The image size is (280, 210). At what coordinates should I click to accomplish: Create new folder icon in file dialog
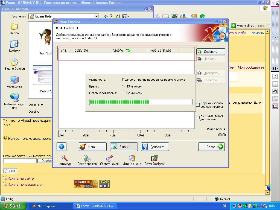[118, 16]
